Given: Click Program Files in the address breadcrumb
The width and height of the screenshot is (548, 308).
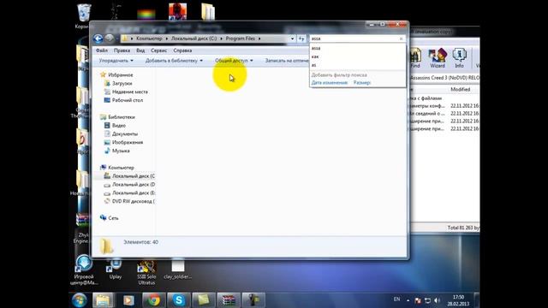Looking at the screenshot, I should click(241, 38).
